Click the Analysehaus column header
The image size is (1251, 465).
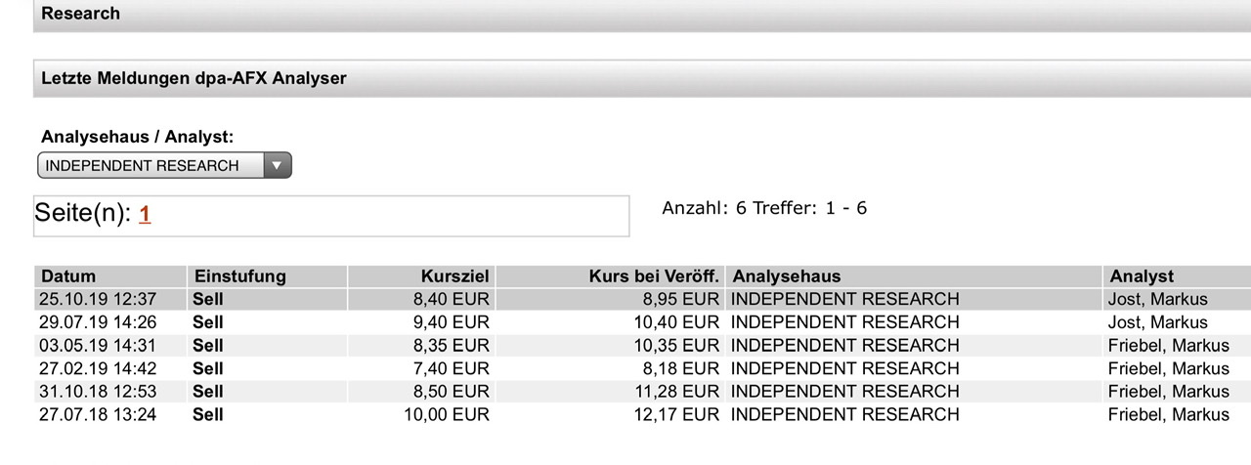pos(787,276)
